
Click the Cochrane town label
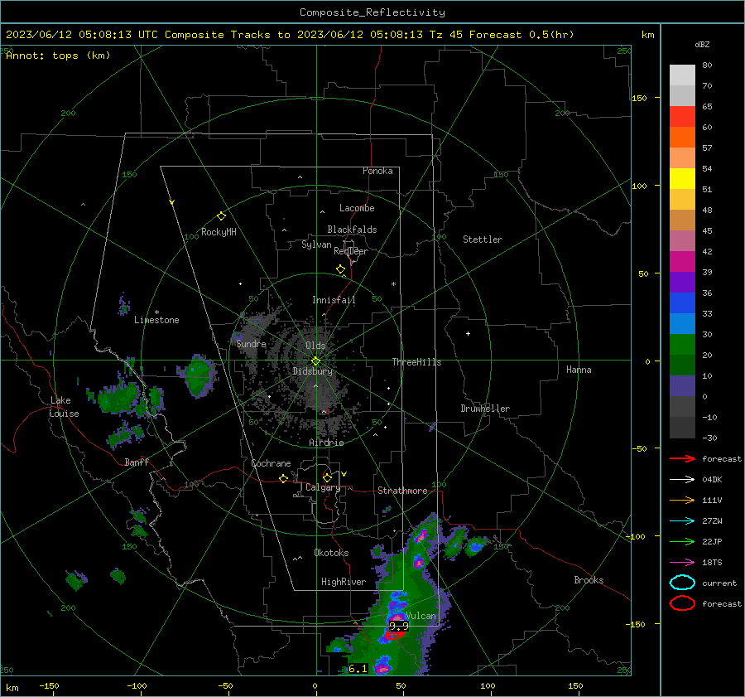271,463
